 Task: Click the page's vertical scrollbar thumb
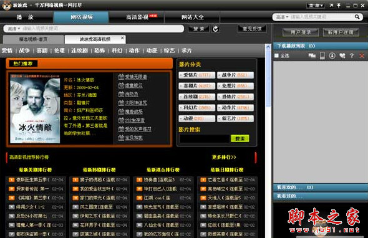268,77
